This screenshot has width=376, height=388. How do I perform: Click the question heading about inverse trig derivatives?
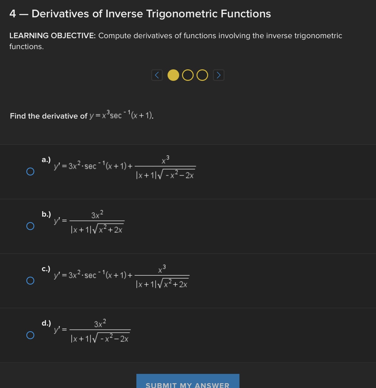[140, 13]
